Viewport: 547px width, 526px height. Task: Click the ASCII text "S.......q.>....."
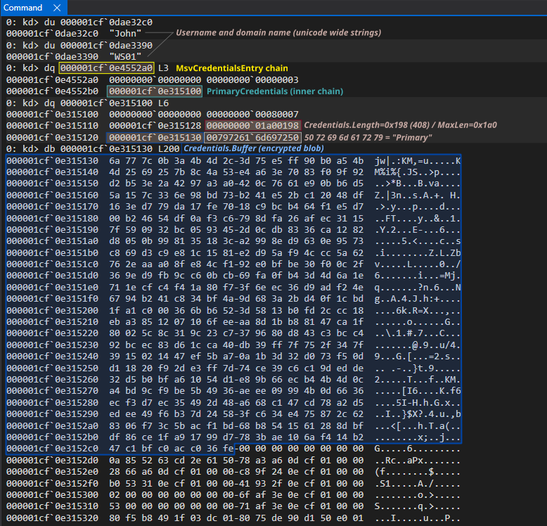coord(418,506)
